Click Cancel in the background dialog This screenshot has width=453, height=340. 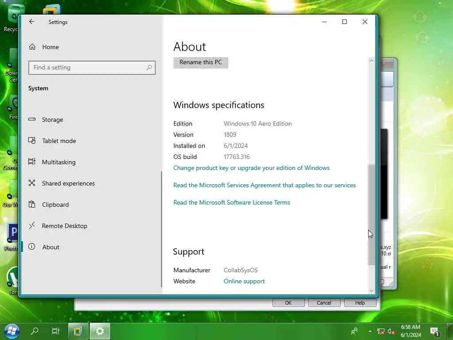click(324, 303)
